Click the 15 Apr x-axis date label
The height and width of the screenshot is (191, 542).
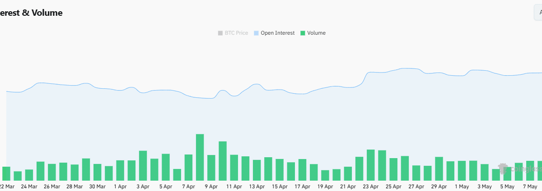pos(280,186)
